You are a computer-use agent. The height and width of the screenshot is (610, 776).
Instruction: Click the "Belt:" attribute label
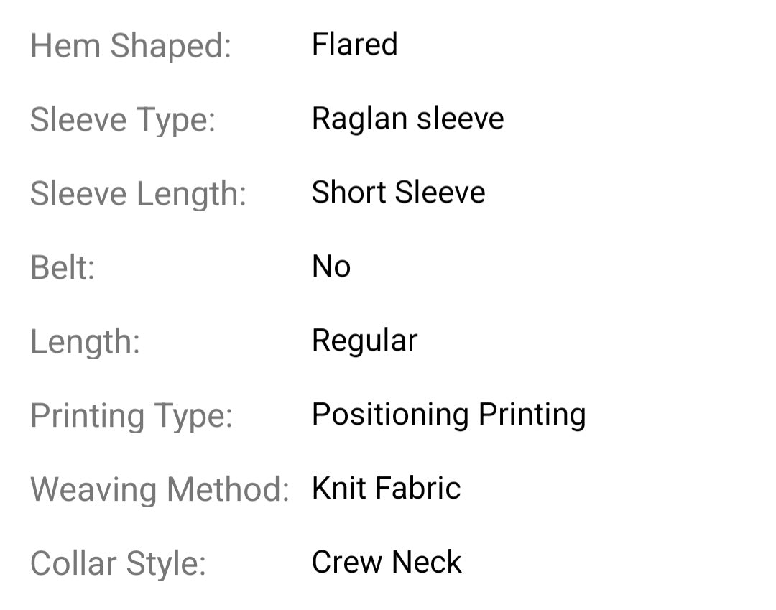63,268
